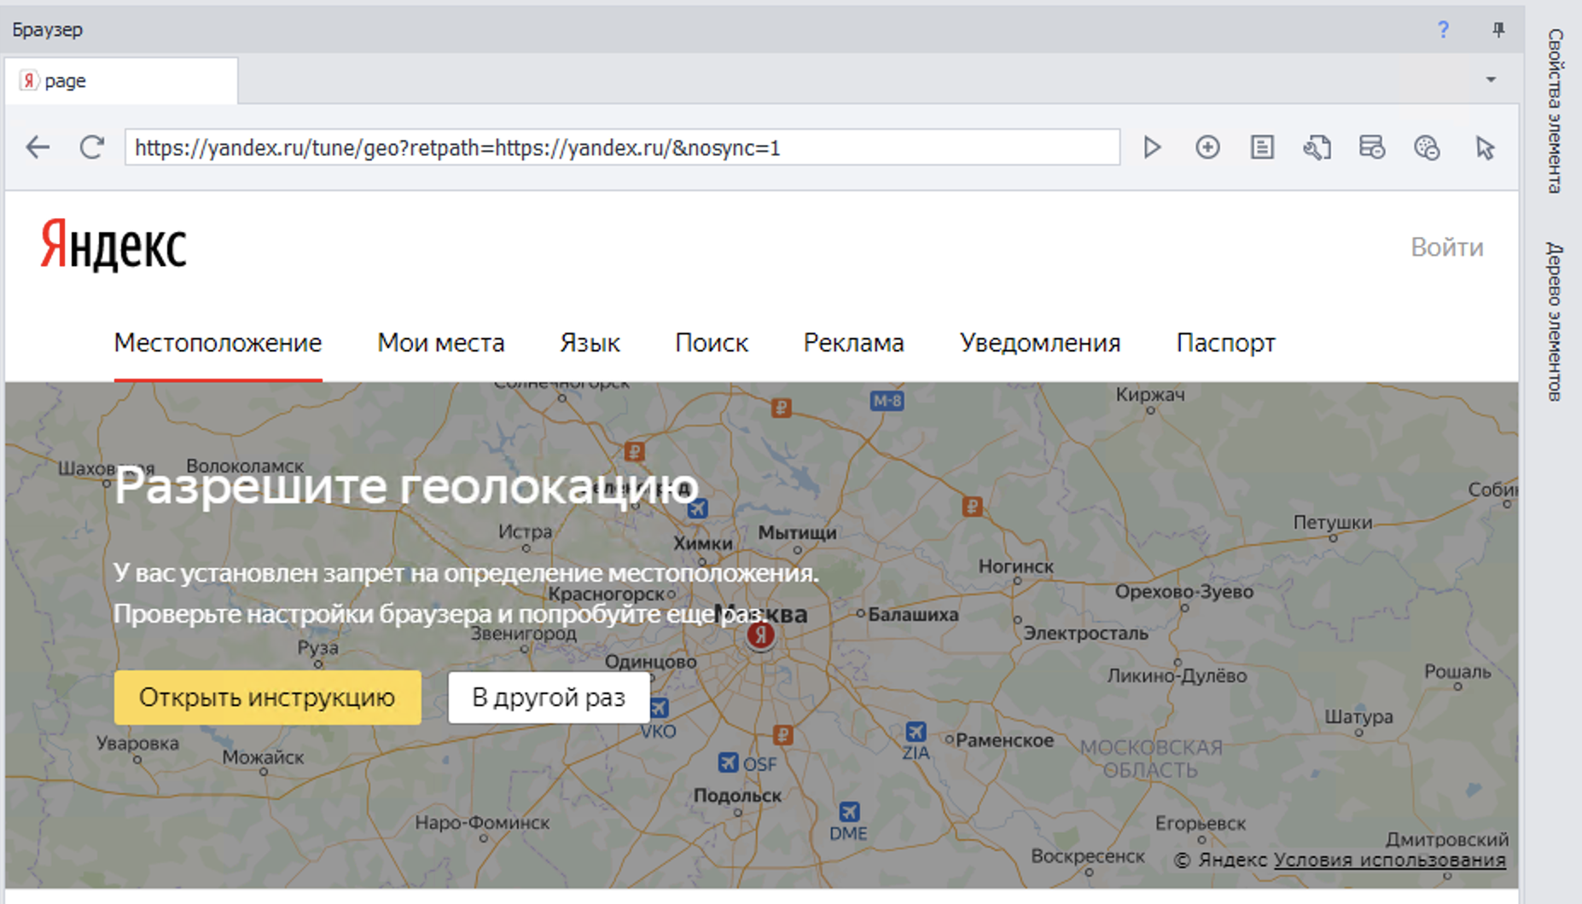Expand the Свойства элемента side panel
Viewport: 1582px width, 904px height.
pos(1555,111)
